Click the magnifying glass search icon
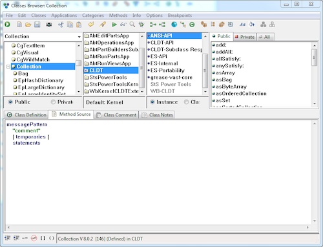323x247 pixels. pos(132,25)
